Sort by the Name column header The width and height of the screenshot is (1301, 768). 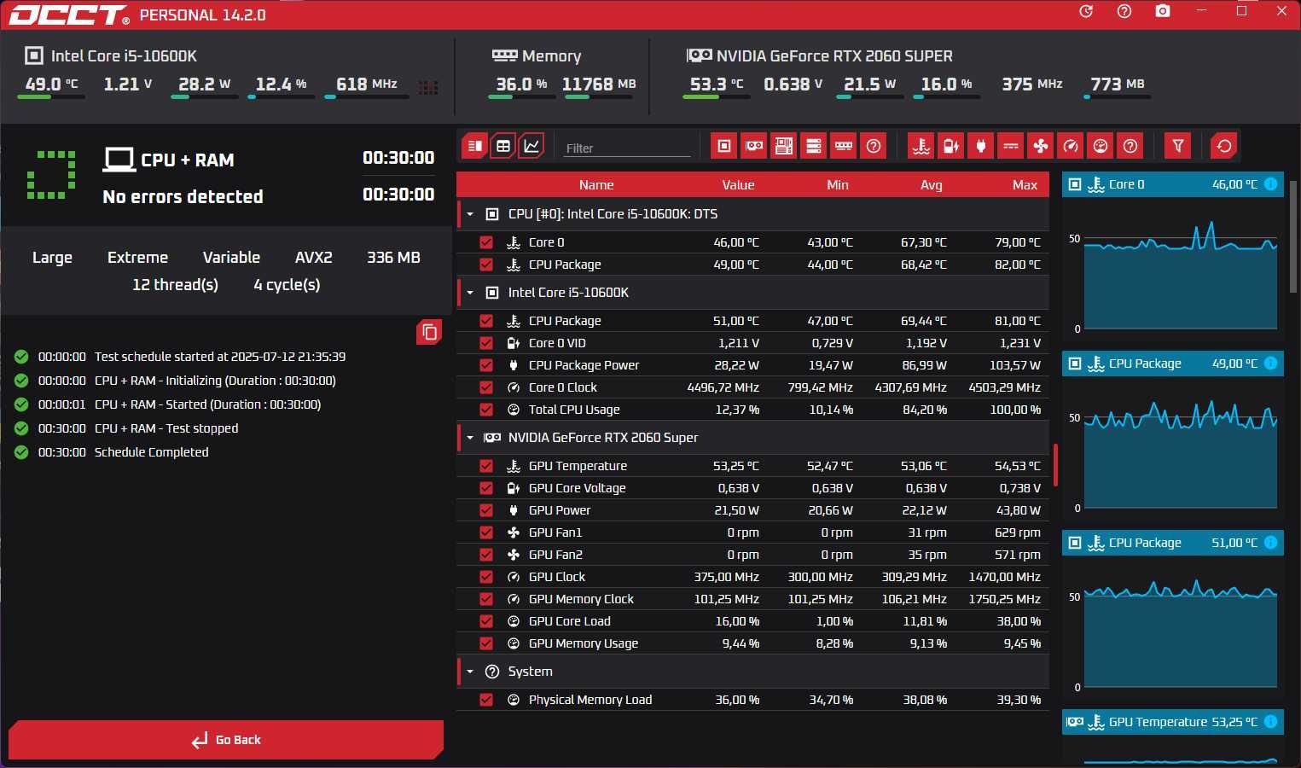[595, 185]
